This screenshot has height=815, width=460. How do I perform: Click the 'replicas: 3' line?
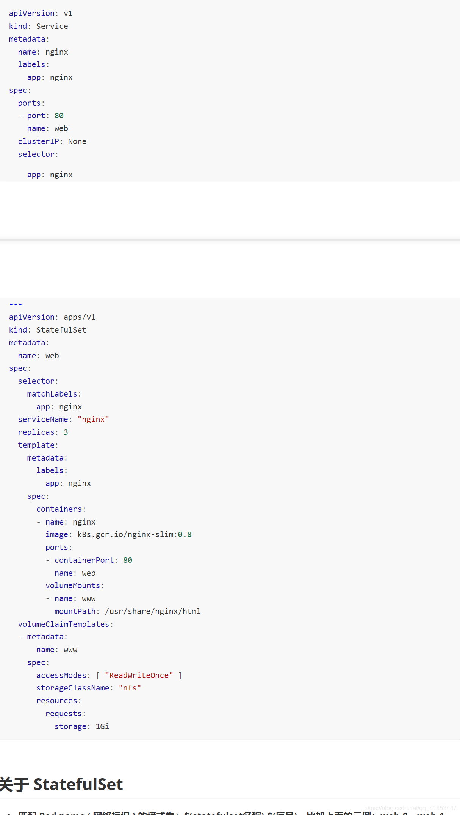click(43, 432)
